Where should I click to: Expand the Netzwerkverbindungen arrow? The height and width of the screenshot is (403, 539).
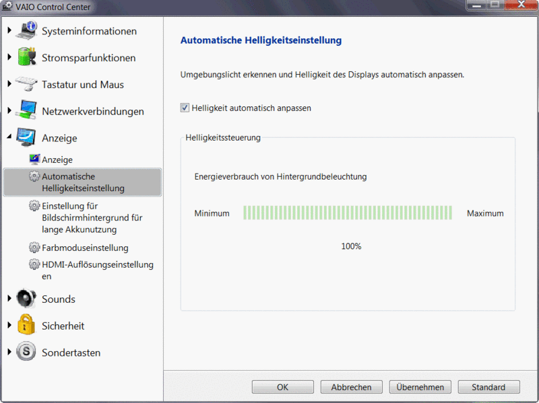(x=9, y=110)
